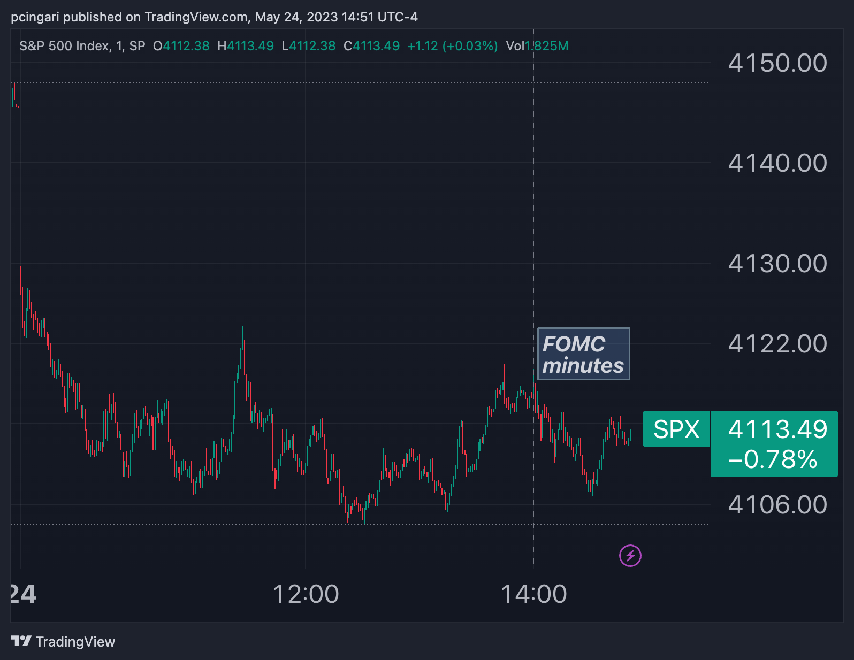Click the publisher caption with May 24, 2023
The width and height of the screenshot is (854, 660).
(214, 17)
